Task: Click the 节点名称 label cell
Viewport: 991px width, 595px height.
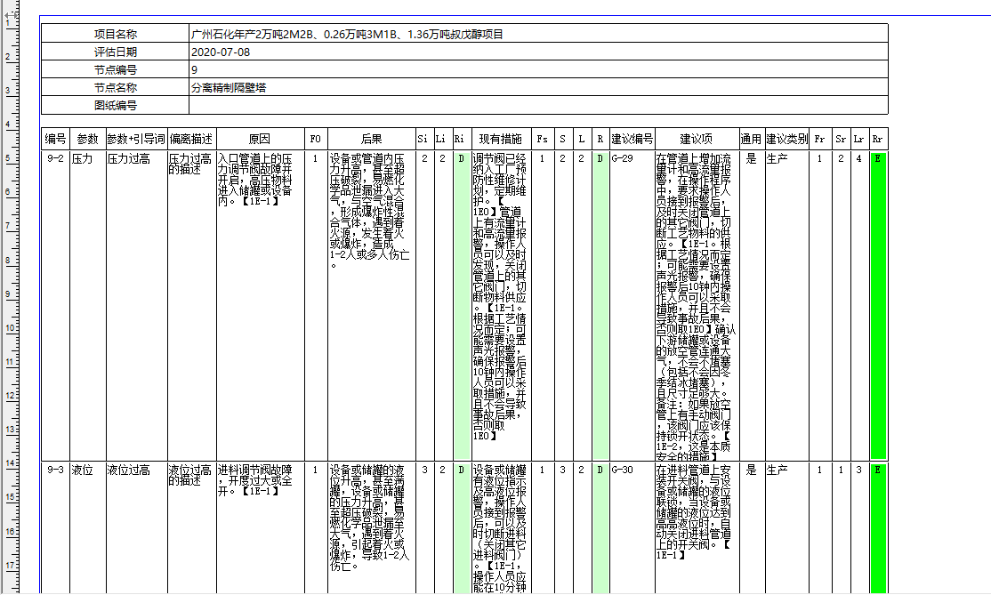Action: pyautogui.click(x=115, y=87)
